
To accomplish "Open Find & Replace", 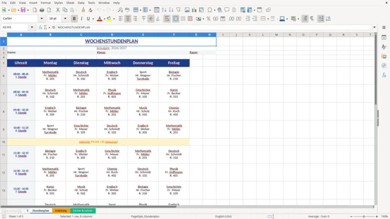I will [x=120, y=10].
